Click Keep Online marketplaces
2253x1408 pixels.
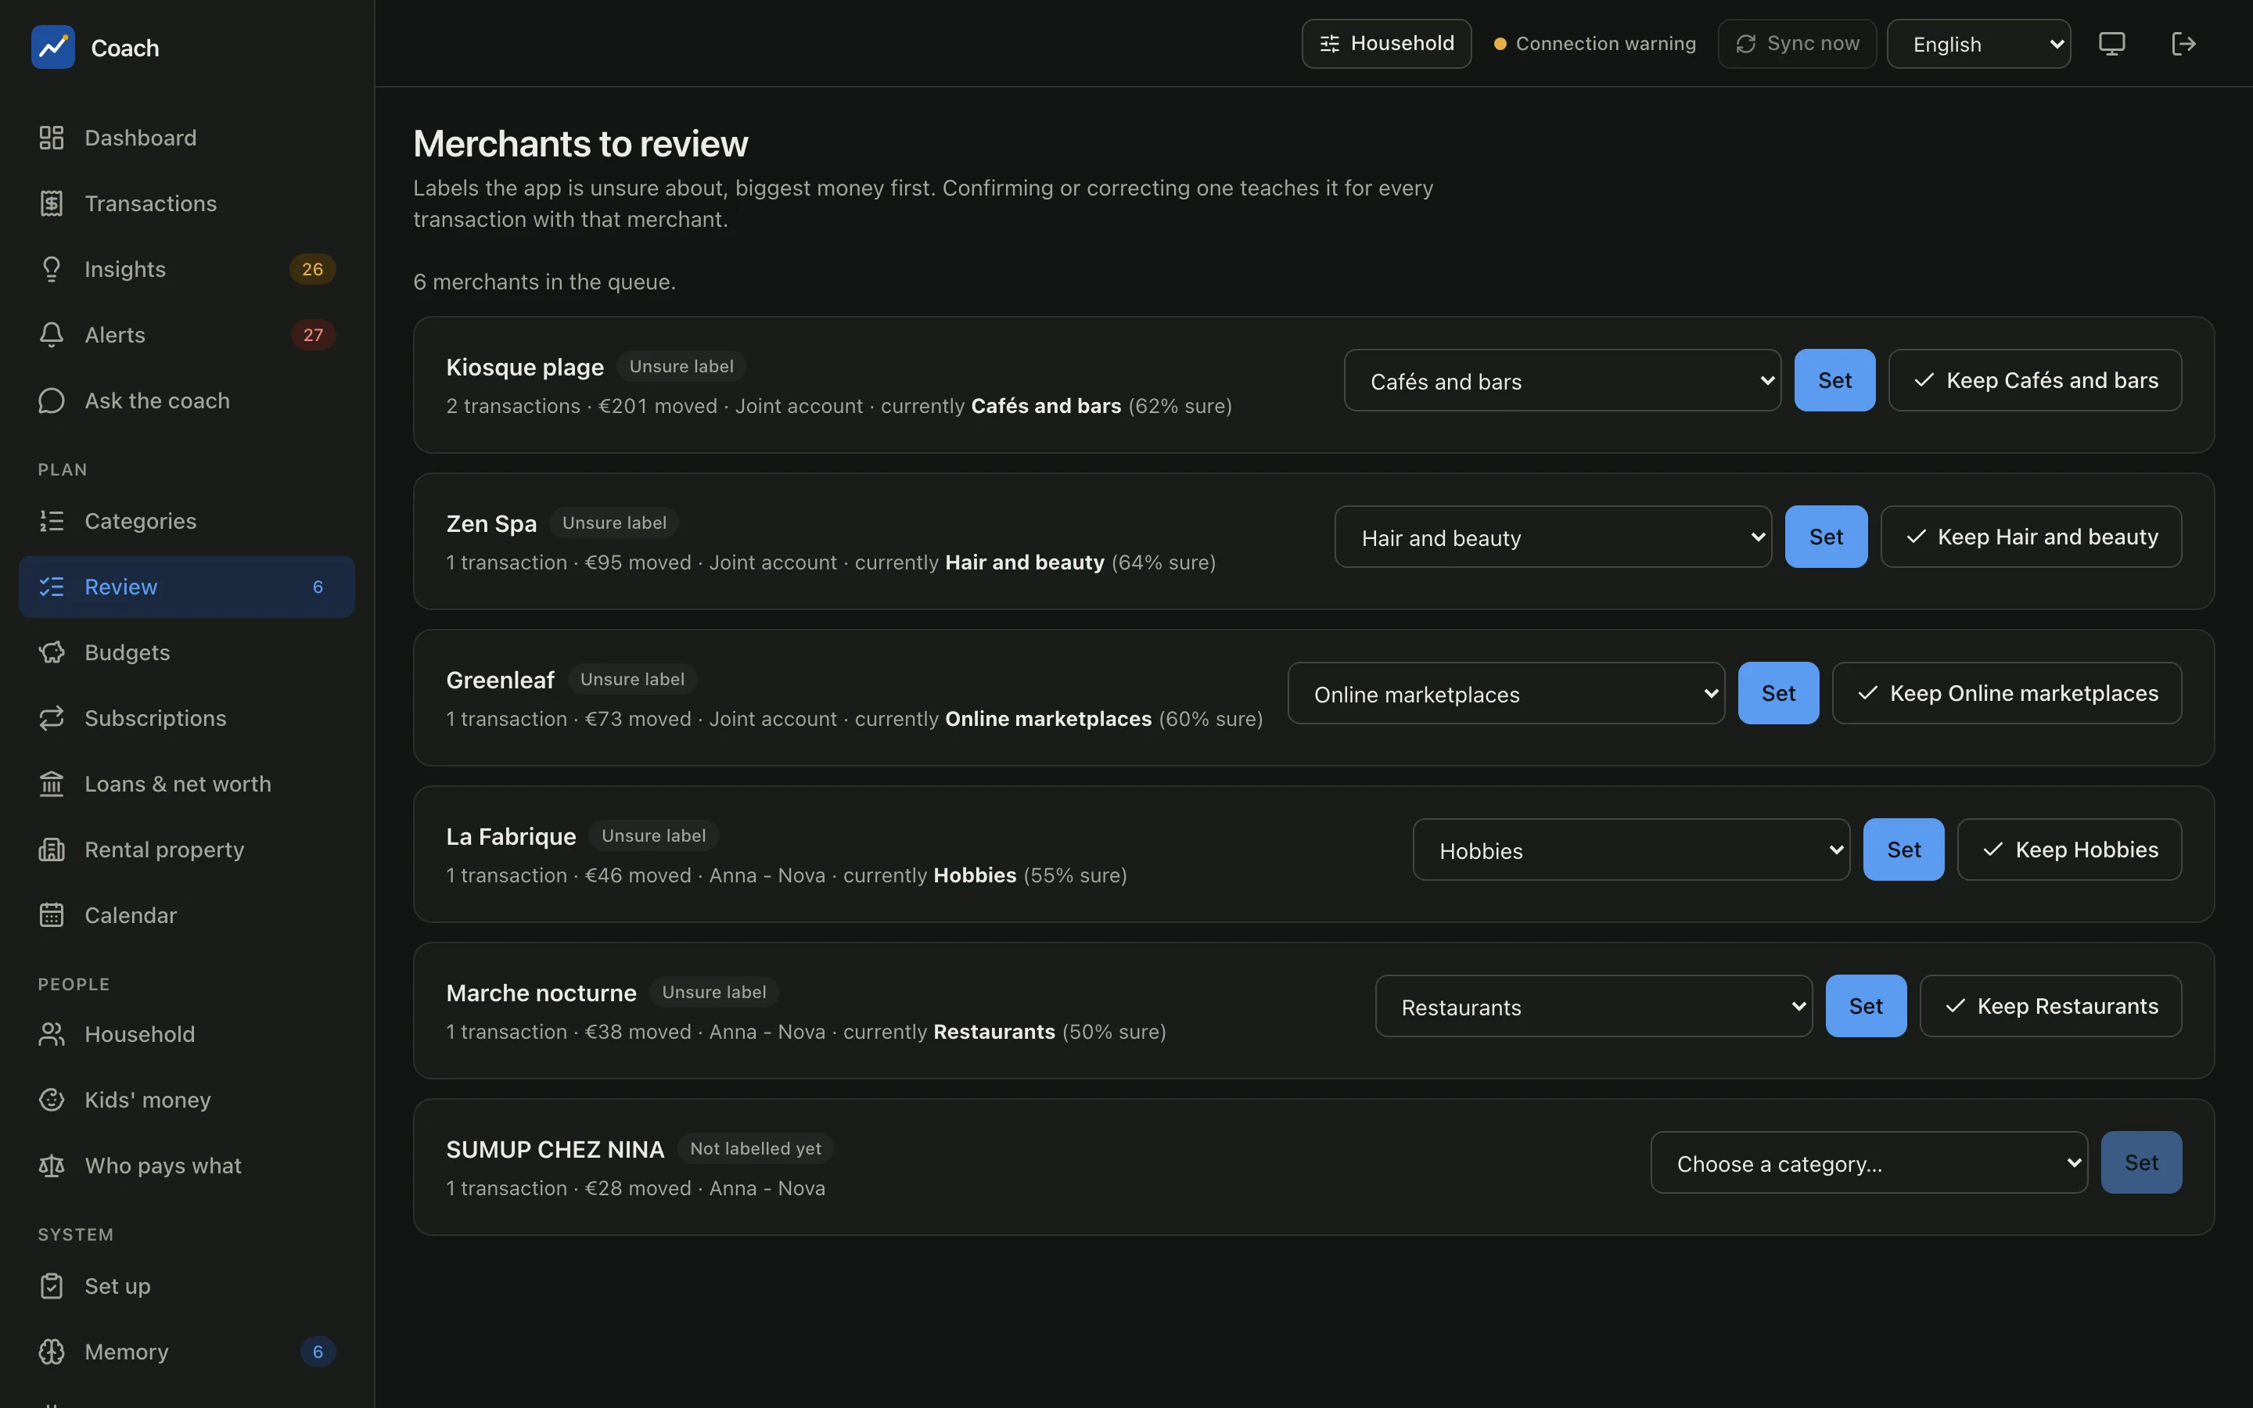pos(2007,693)
